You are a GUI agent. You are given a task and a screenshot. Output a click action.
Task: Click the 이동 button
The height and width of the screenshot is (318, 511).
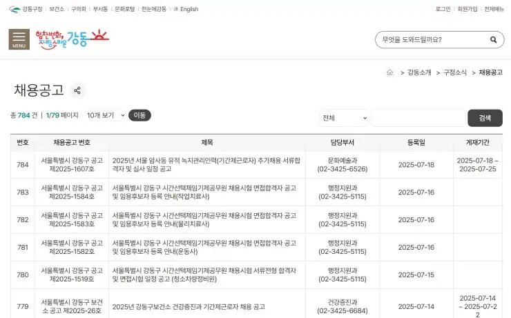(x=139, y=115)
